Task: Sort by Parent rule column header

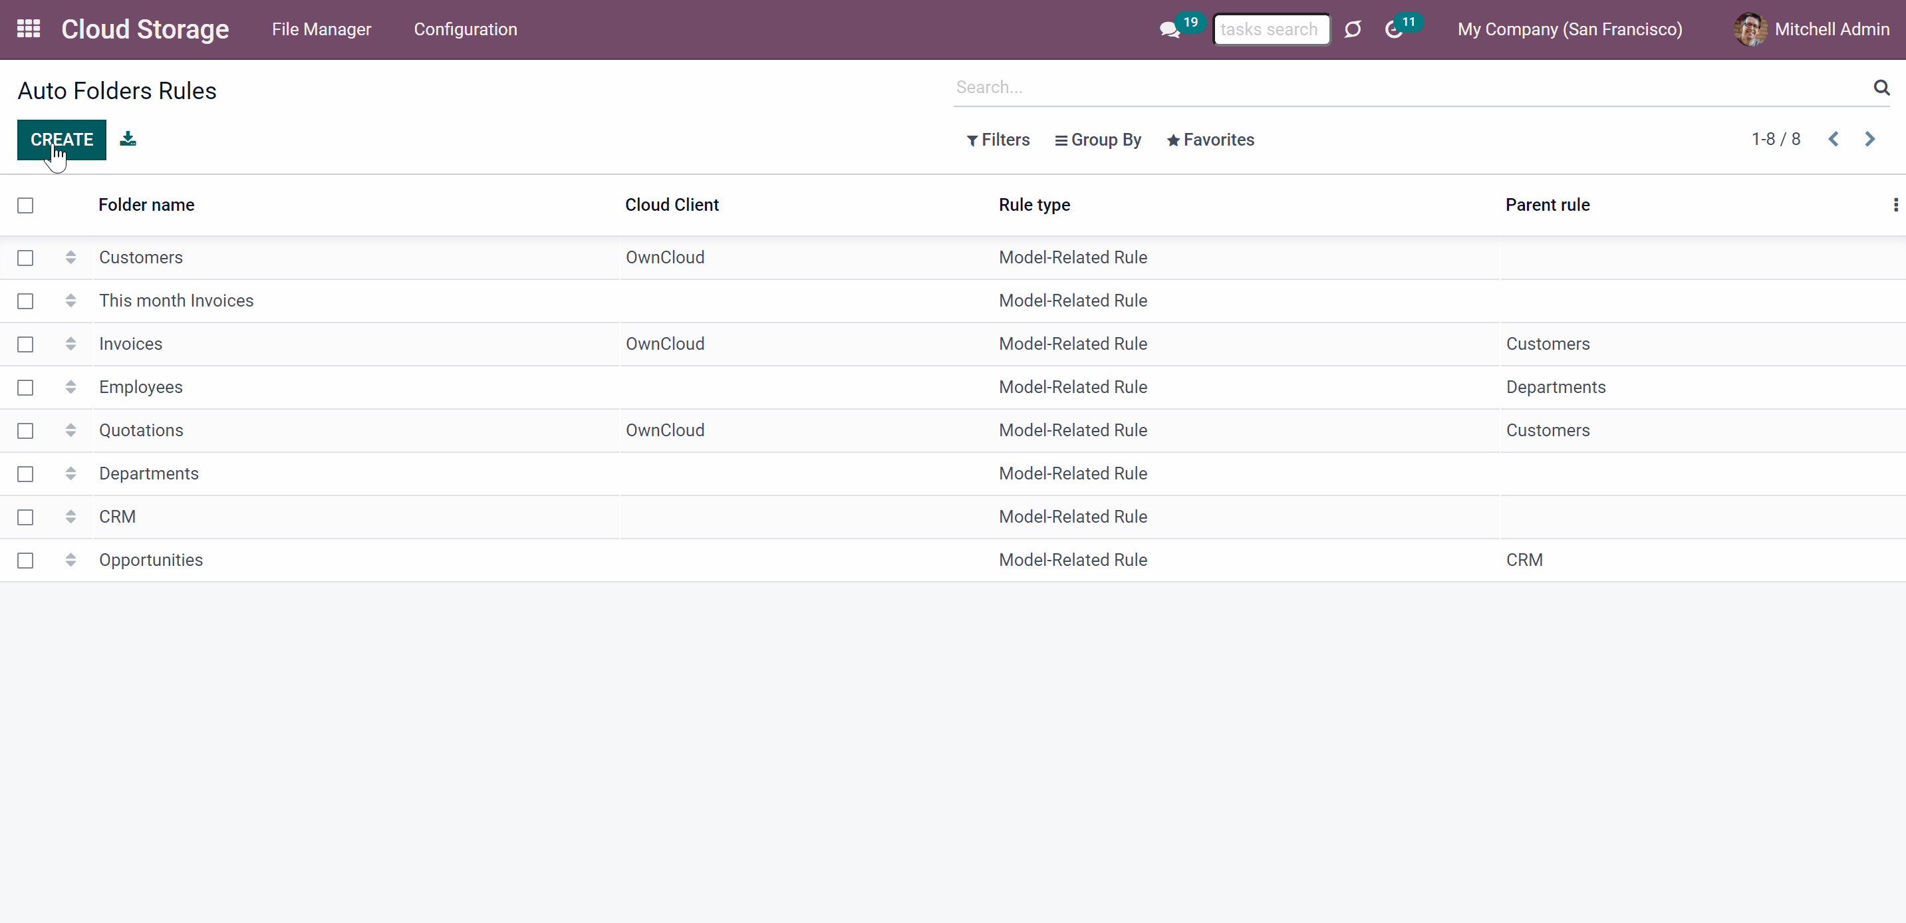Action: pyautogui.click(x=1547, y=205)
